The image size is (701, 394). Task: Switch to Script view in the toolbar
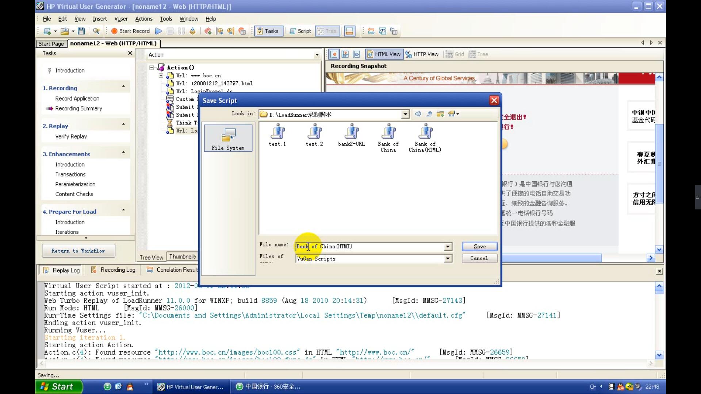pyautogui.click(x=300, y=31)
